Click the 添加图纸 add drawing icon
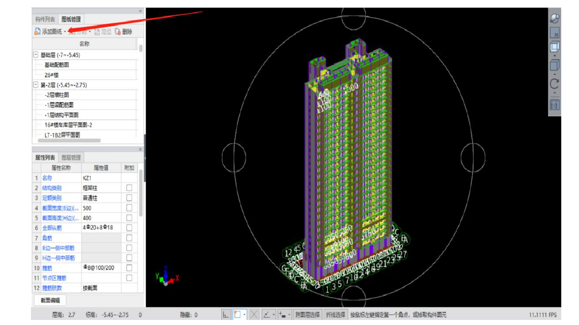 pyautogui.click(x=37, y=32)
